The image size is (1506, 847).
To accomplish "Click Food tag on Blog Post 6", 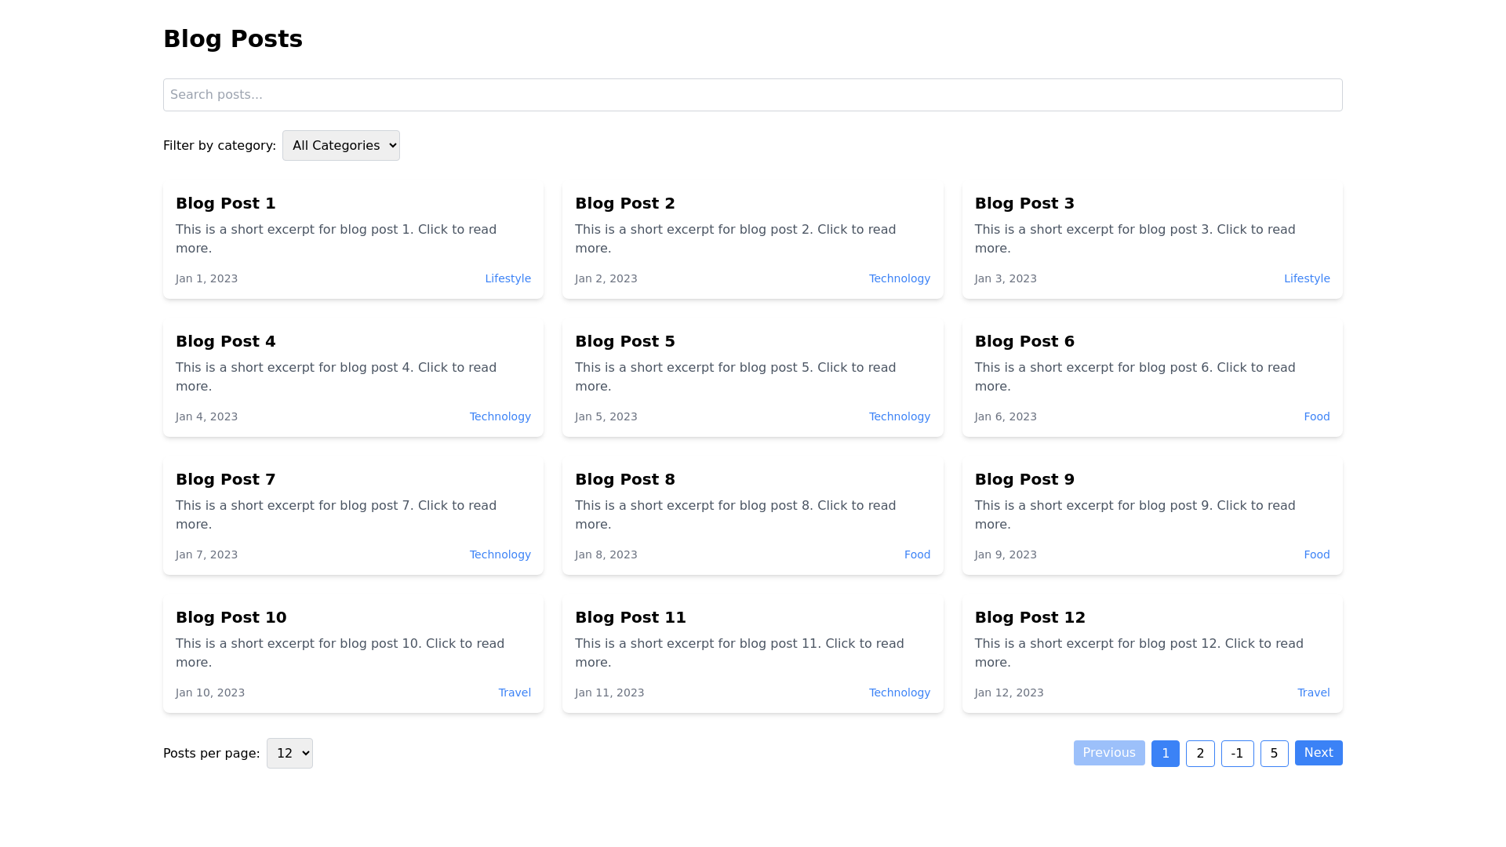I will tap(1316, 416).
